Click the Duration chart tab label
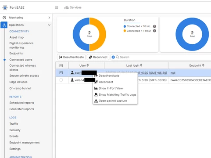Image resolution: width=211 pixels, height=158 pixels. [x=129, y=20]
